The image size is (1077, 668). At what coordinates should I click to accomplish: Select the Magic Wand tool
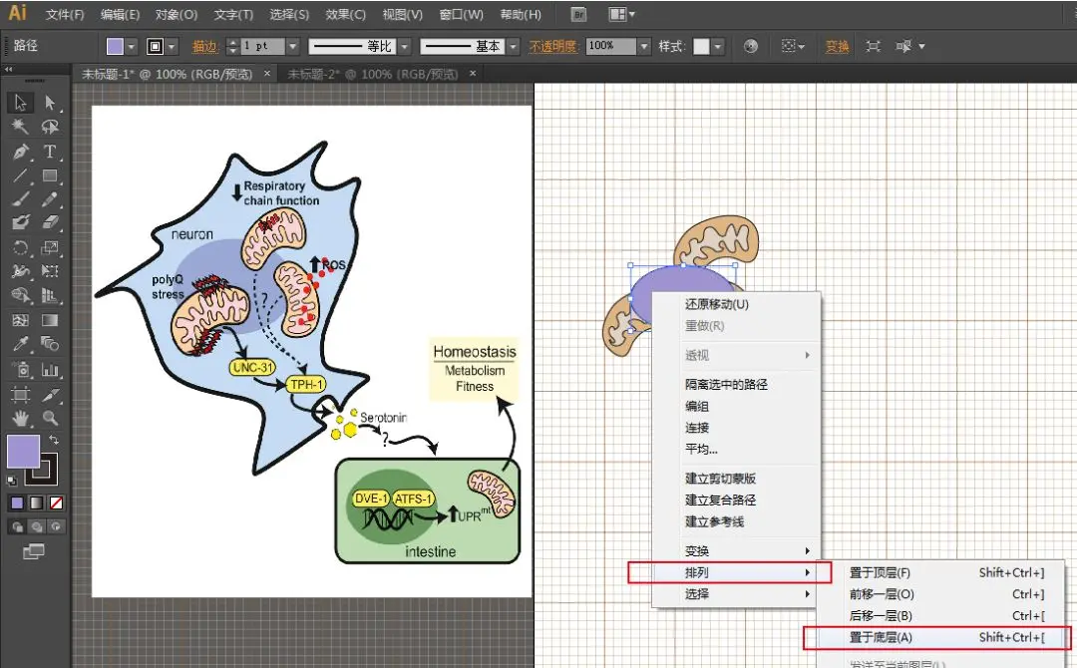point(21,127)
